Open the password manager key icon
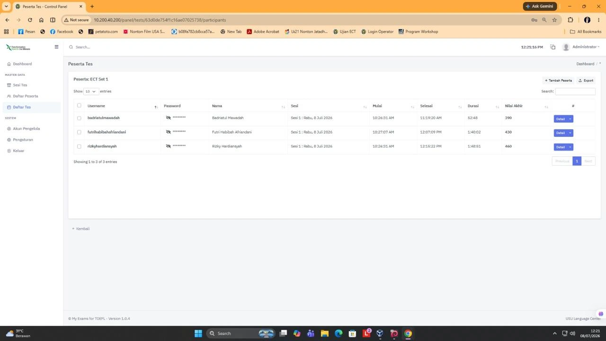Screen dimensions: 606x341 click(534, 20)
